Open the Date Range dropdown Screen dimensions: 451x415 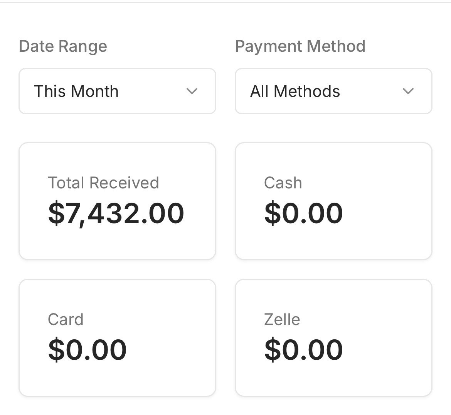point(117,91)
